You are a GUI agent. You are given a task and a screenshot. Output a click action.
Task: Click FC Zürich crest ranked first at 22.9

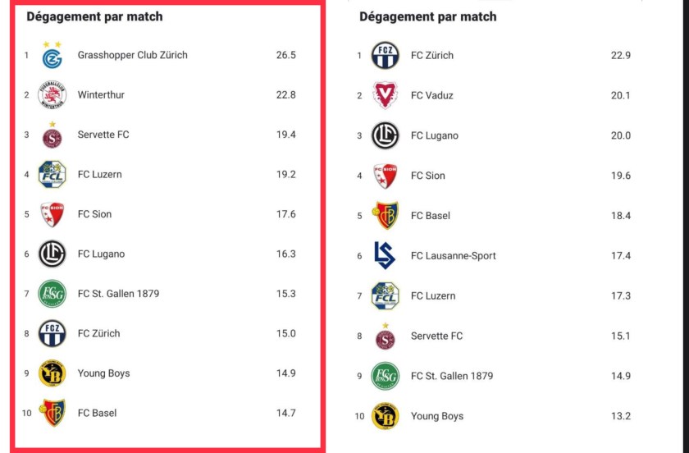point(385,56)
